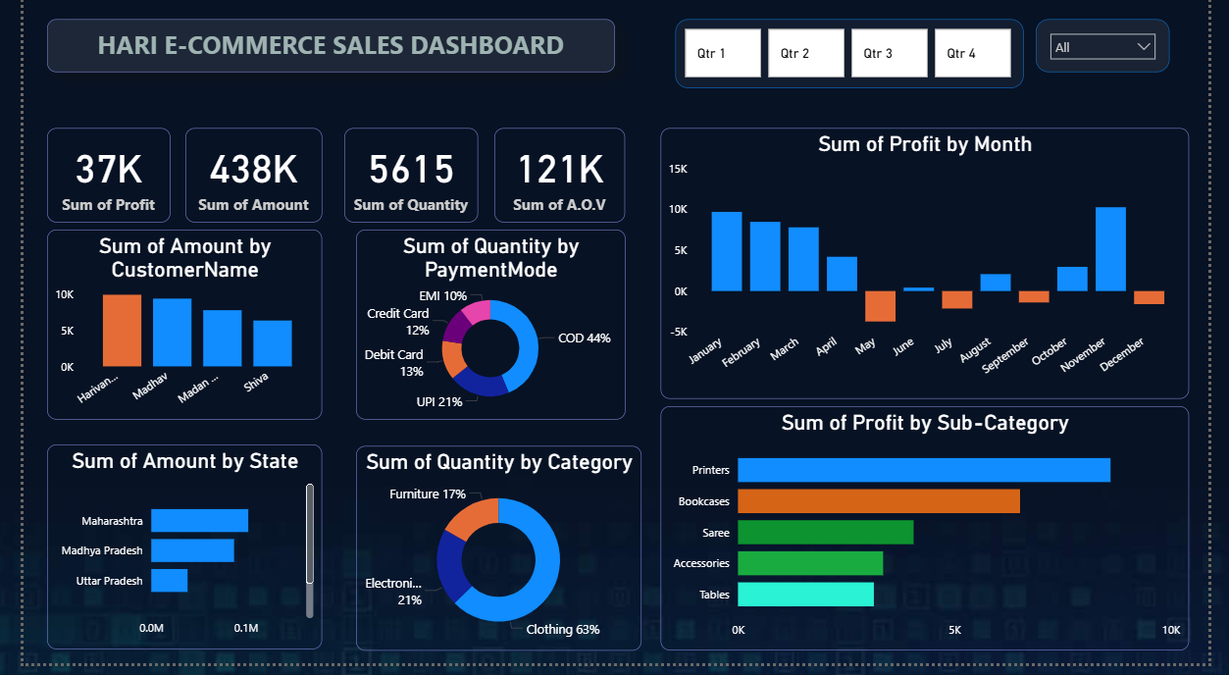Click the Sum of Profit KPI card
Screen dimensions: 1229x675
coord(108,175)
